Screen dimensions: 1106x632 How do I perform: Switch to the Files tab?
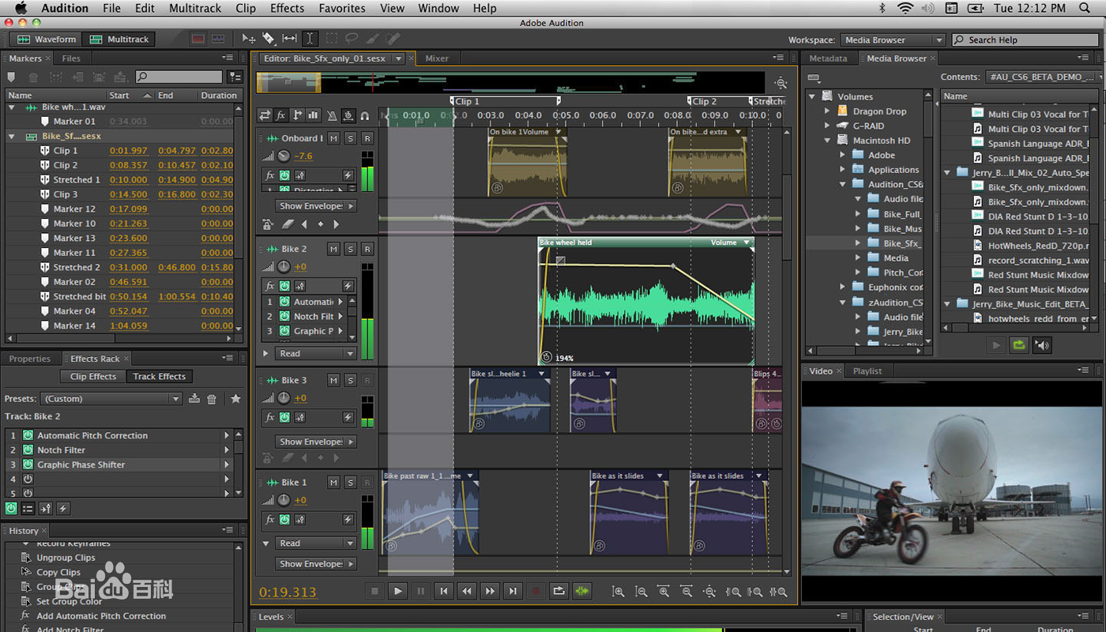71,58
